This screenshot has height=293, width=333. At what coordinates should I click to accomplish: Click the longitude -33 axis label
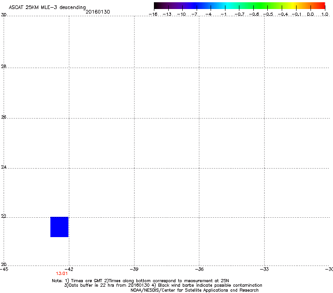pos(264,269)
